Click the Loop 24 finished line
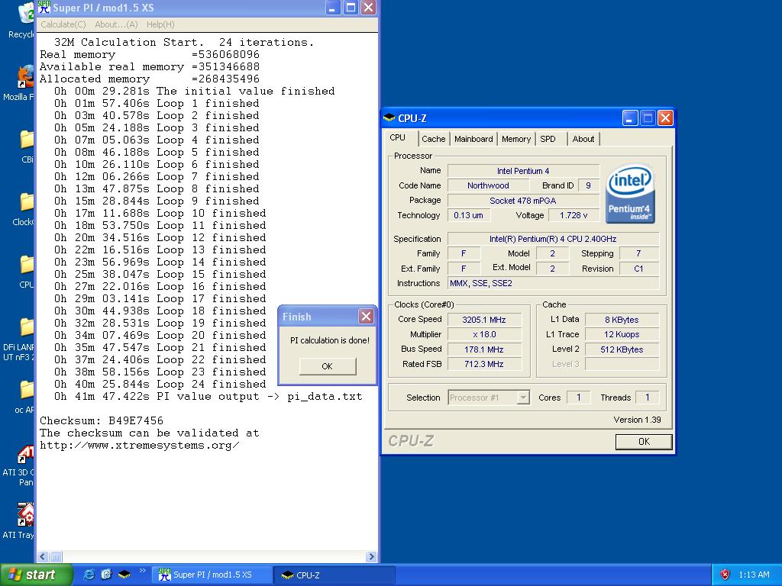 coord(160,385)
